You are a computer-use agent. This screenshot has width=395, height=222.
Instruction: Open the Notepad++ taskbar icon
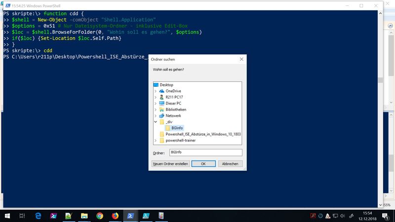click(69, 216)
